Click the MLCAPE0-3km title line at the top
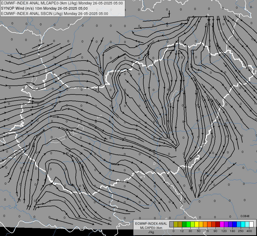 tap(62, 3)
